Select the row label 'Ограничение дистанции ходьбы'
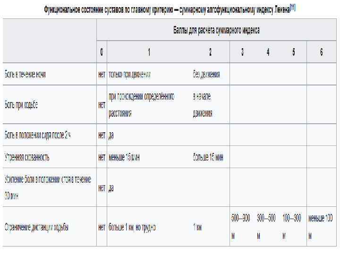Screen dimensions: 340x255 pos(36,227)
